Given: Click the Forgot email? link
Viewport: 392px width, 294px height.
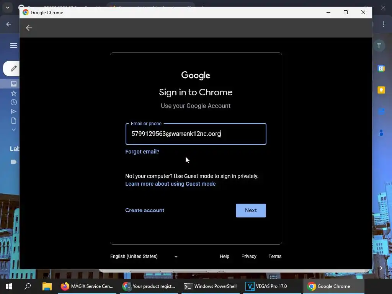Looking at the screenshot, I should 142,152.
